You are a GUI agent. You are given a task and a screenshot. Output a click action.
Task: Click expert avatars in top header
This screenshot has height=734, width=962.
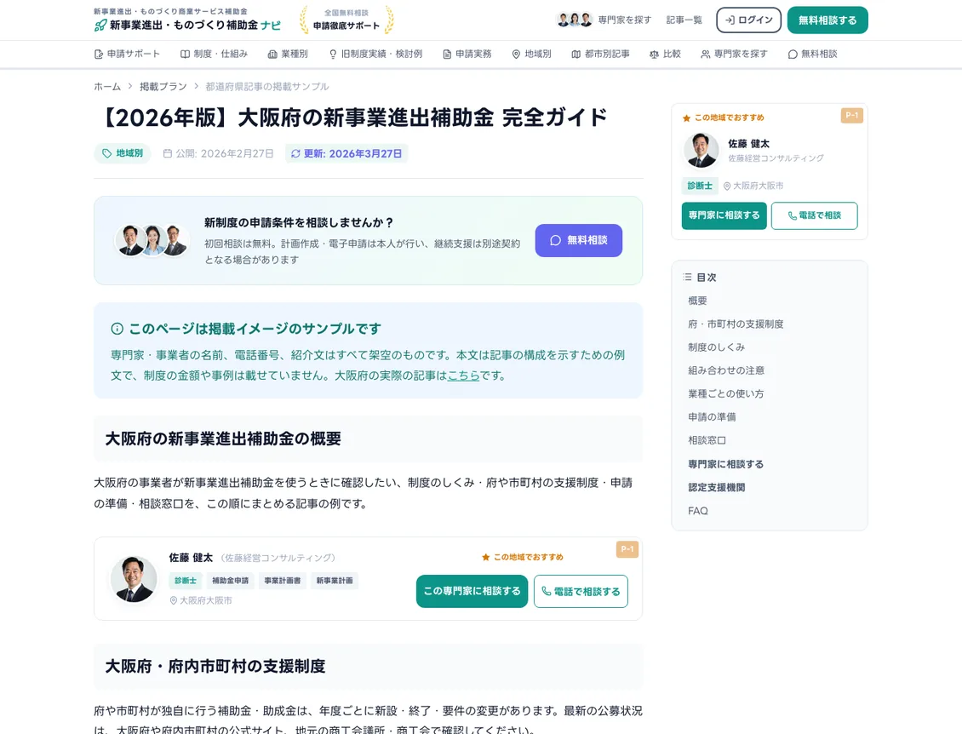[x=575, y=20]
